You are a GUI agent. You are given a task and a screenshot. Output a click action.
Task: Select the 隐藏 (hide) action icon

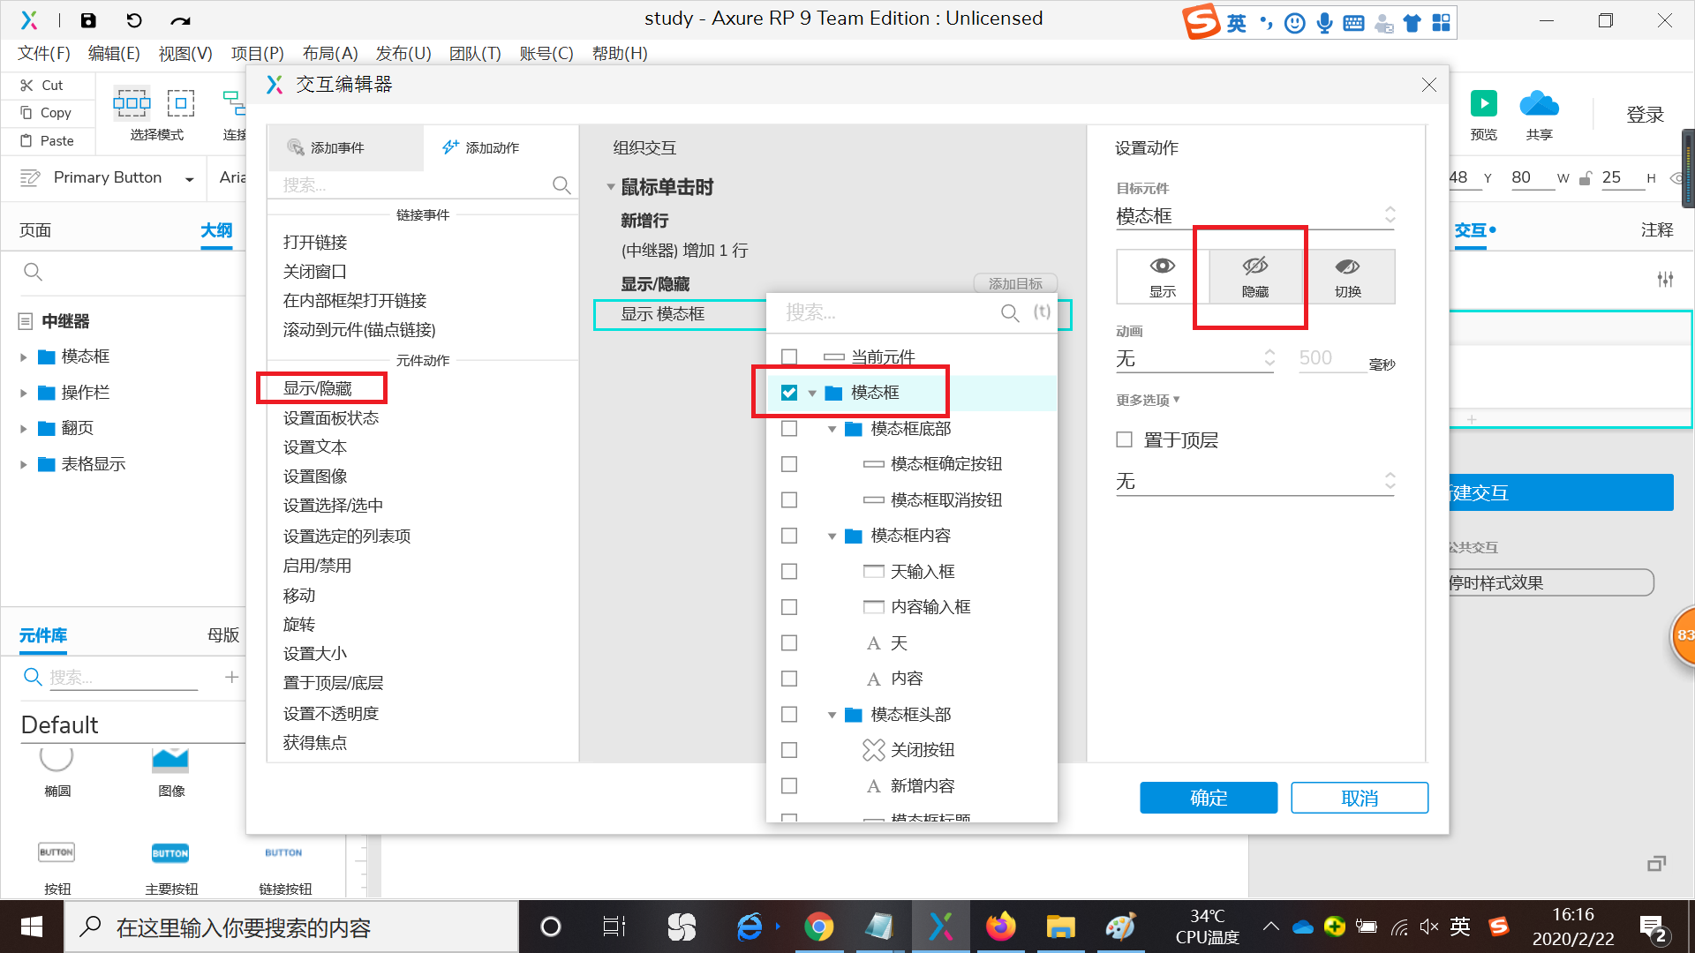(x=1254, y=275)
